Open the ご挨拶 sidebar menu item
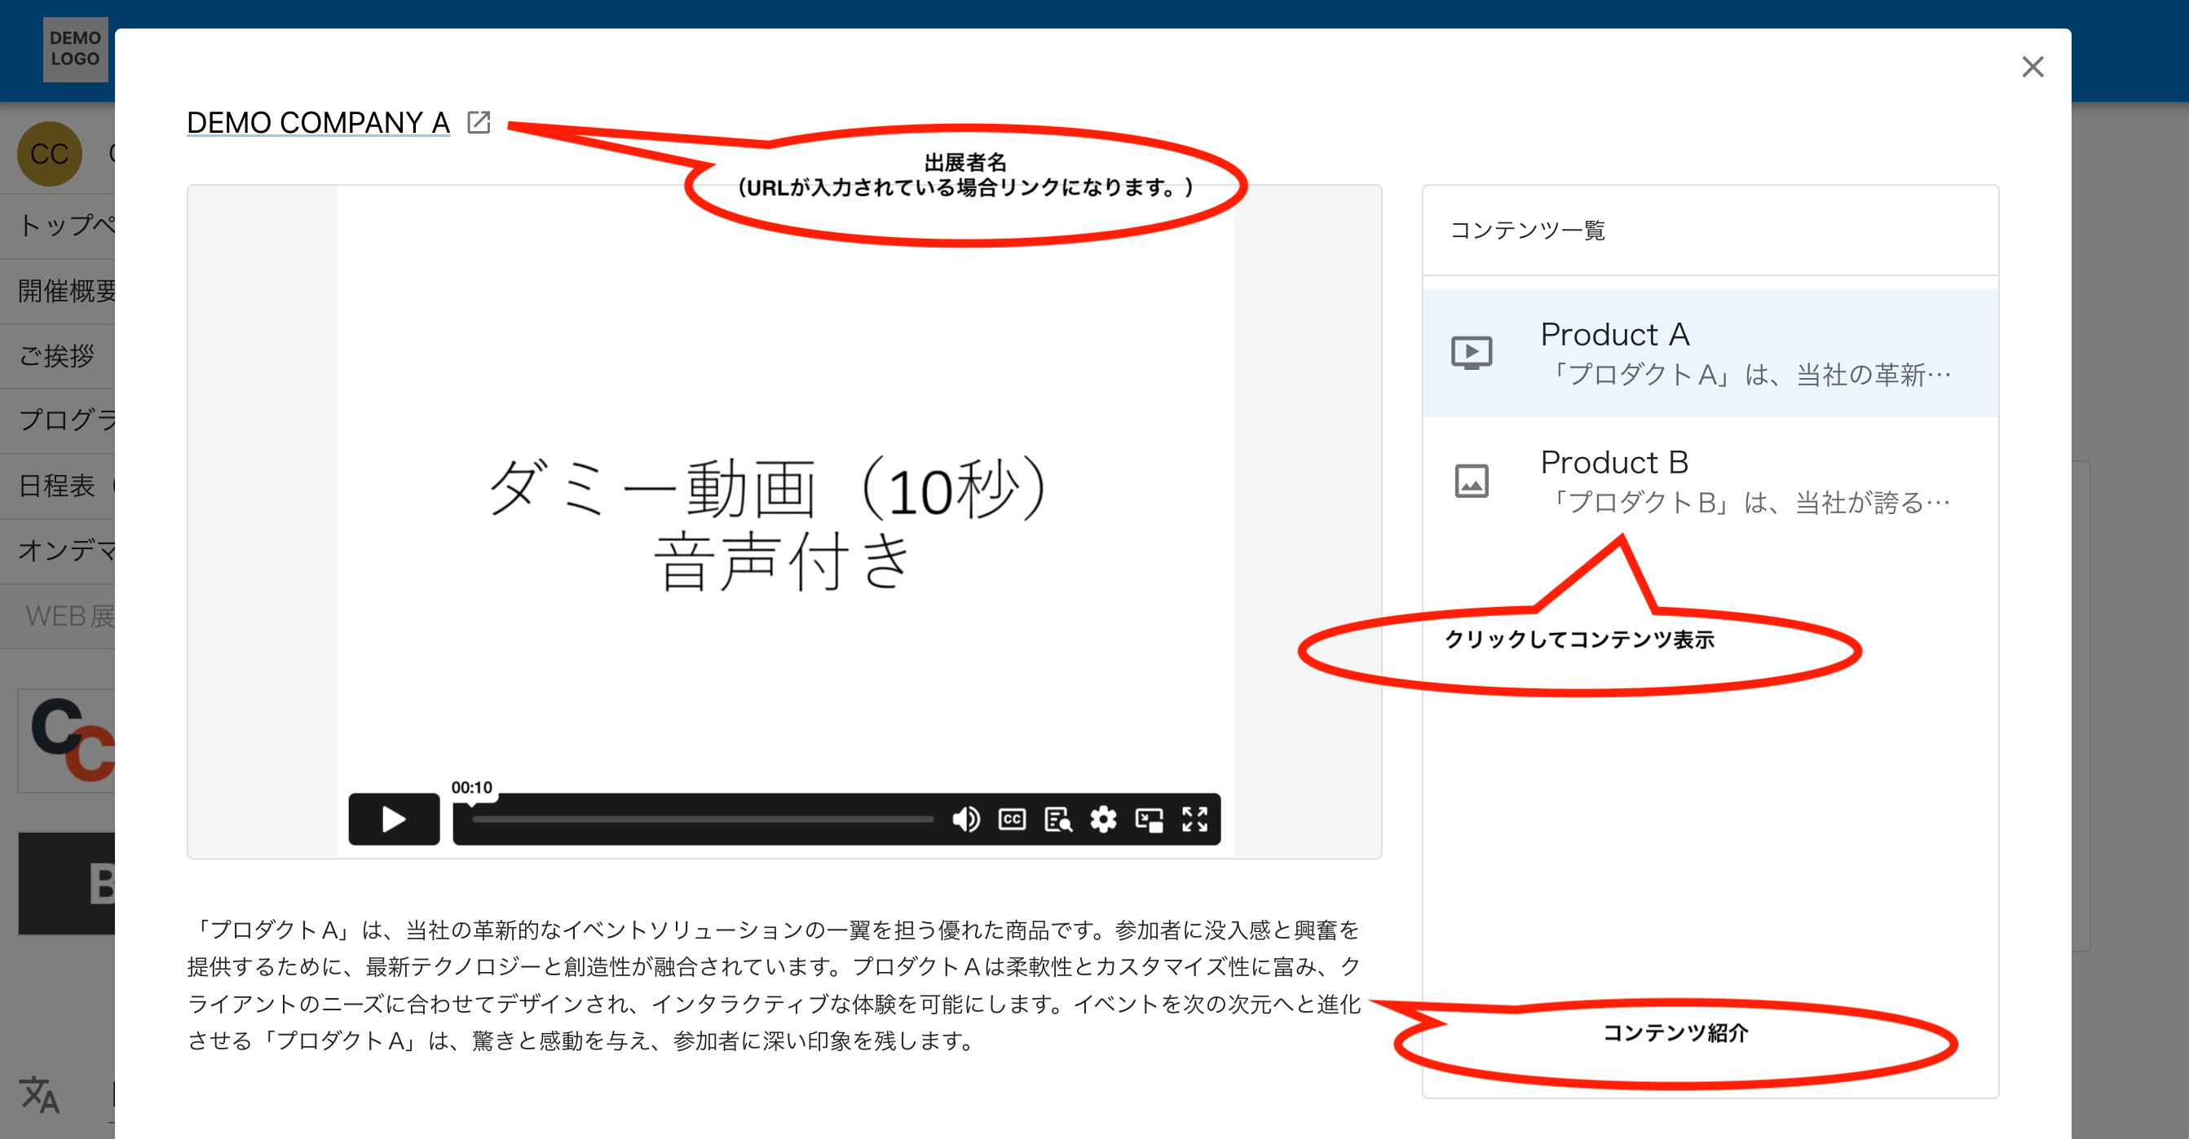Image resolution: width=2189 pixels, height=1139 pixels. pos(57,356)
